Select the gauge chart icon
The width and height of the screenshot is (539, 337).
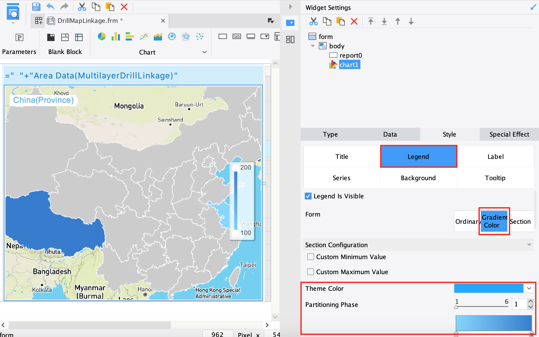pyautogui.click(x=172, y=37)
